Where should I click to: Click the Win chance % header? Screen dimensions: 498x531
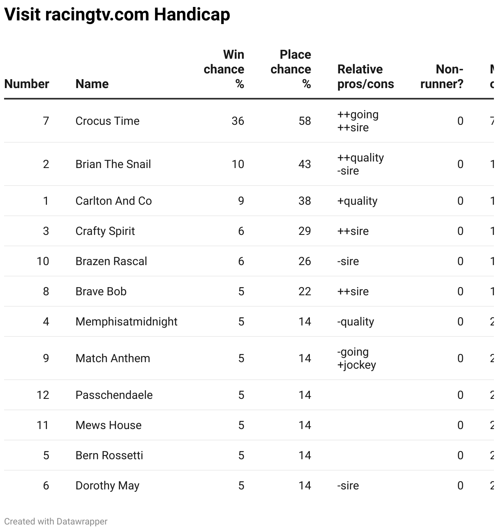click(x=224, y=69)
